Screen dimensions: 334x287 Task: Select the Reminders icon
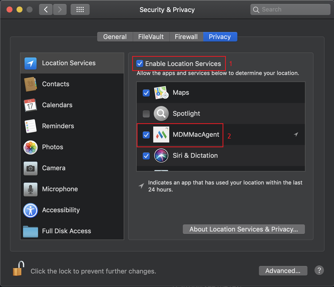coord(30,126)
